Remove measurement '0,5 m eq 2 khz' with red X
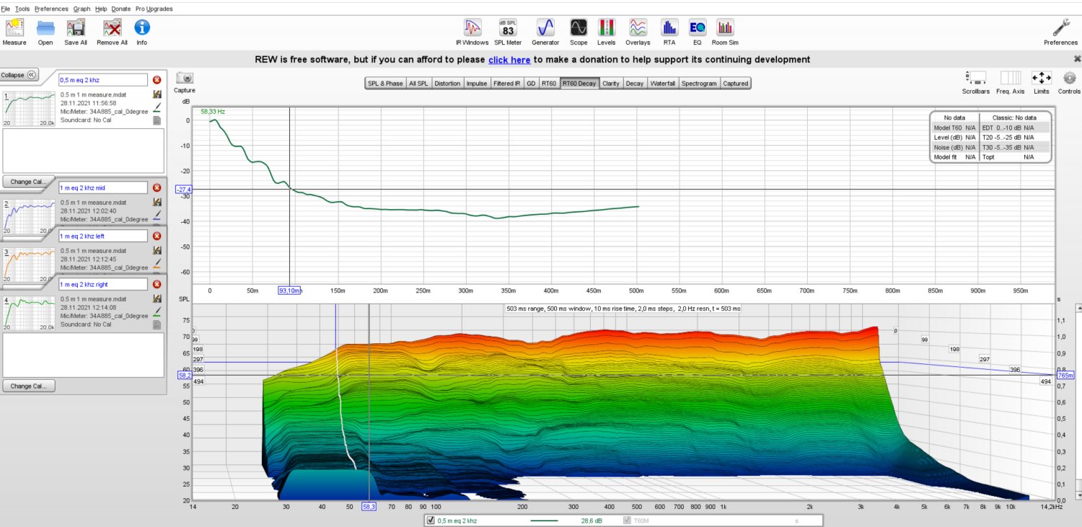Image resolution: width=1082 pixels, height=527 pixels. [x=157, y=80]
